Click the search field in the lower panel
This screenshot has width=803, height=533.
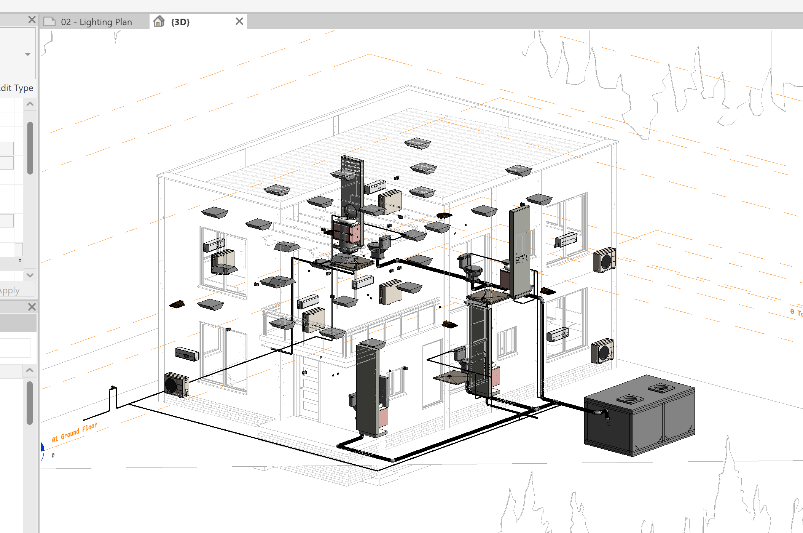[14, 348]
